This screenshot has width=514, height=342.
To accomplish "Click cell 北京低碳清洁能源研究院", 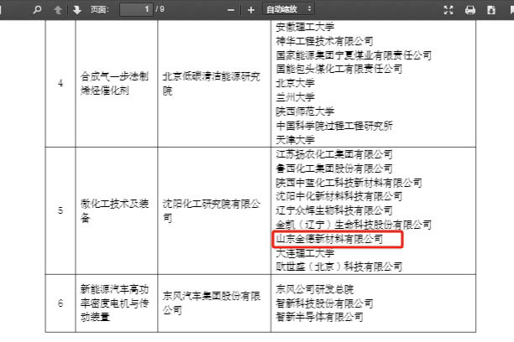I will [214, 84].
